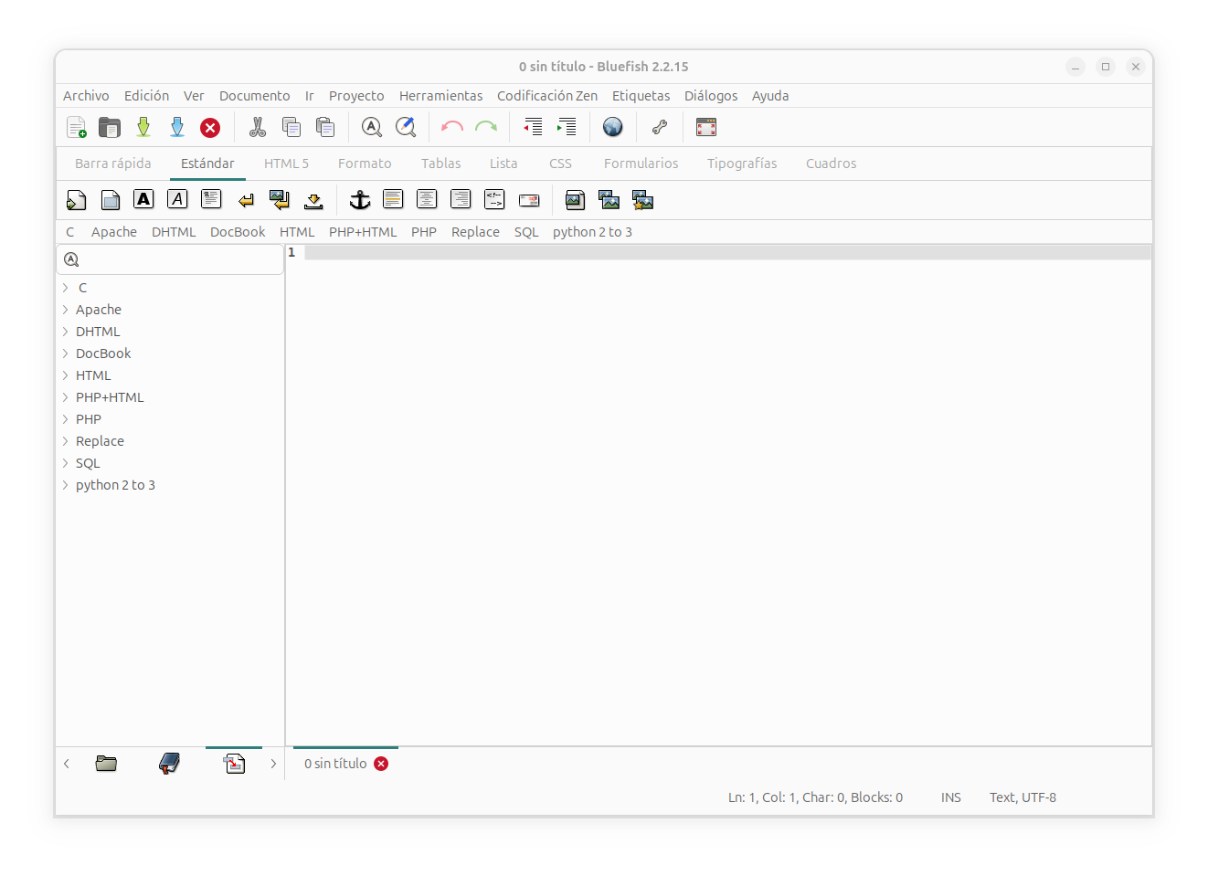Open the PHP snippets menu in snippet bar
This screenshot has width=1208, height=876.
pyautogui.click(x=424, y=232)
